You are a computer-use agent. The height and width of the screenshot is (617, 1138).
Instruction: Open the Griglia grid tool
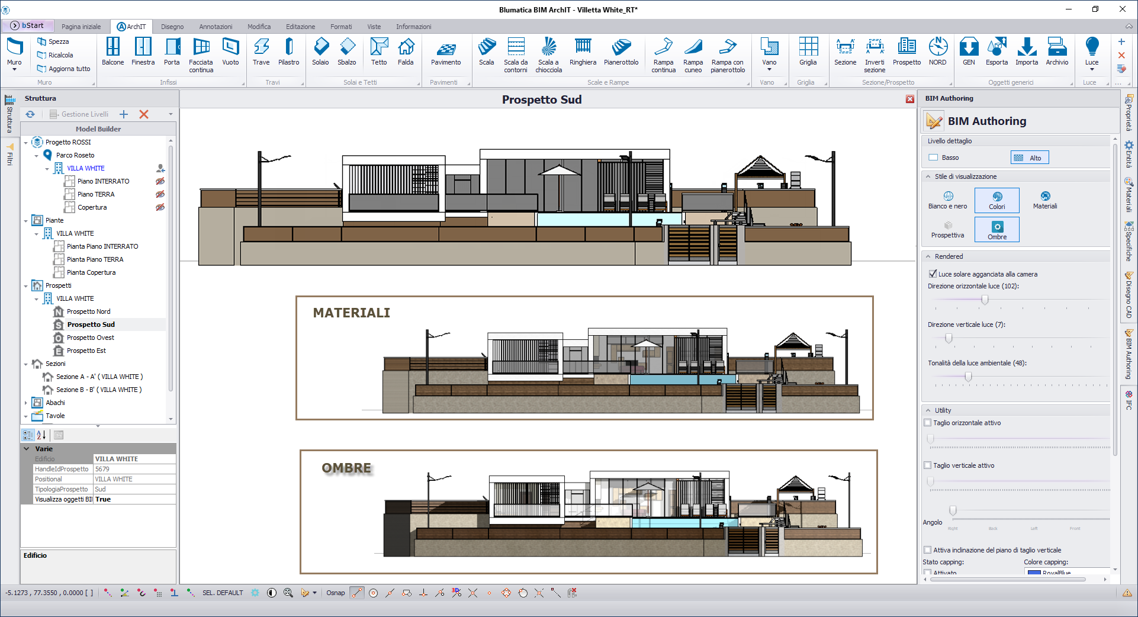pos(808,51)
